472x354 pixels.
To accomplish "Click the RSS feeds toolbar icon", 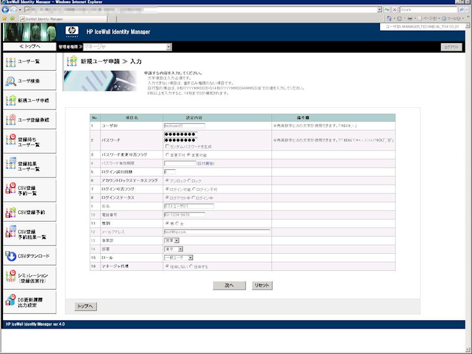I will [399, 19].
